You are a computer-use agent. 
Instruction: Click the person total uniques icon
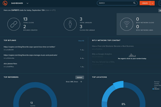[70, 24]
